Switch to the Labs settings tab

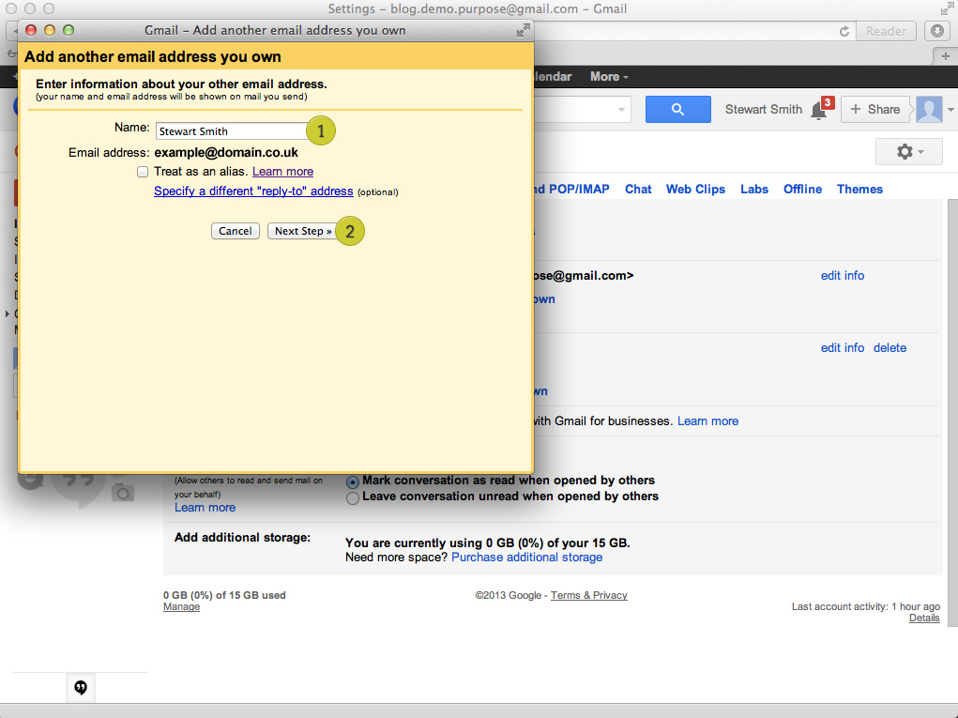pos(753,190)
